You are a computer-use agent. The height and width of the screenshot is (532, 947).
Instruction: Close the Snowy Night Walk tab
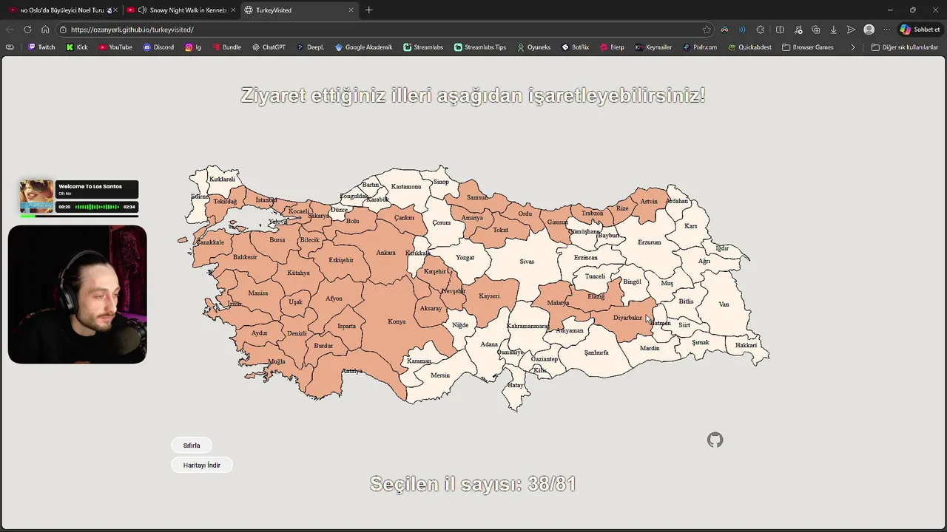[233, 10]
